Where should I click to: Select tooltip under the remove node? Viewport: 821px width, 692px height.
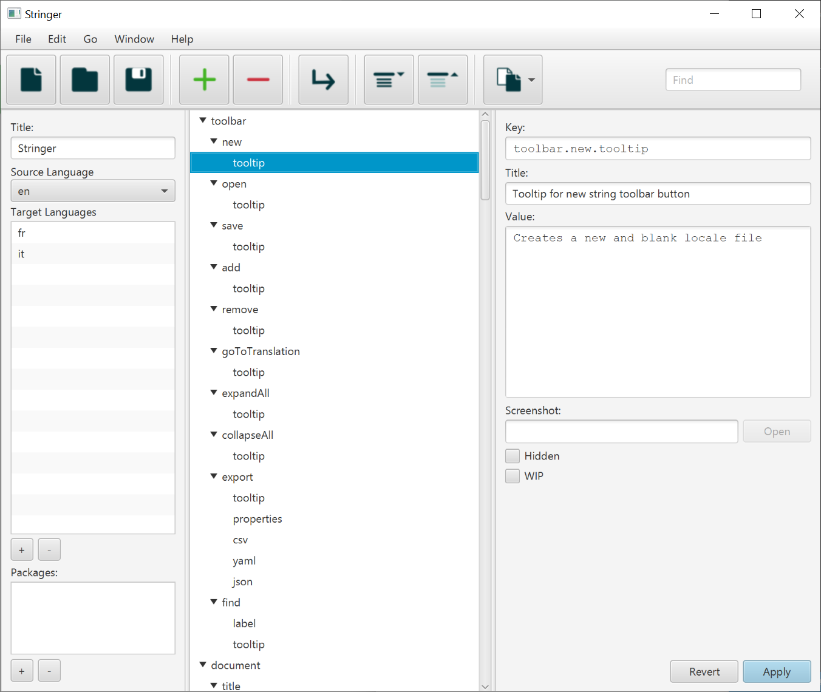tap(334, 330)
